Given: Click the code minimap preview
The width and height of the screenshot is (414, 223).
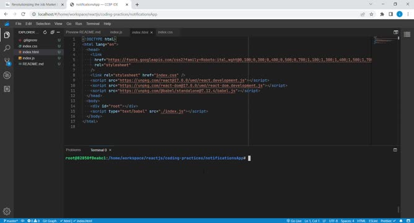Looking at the screenshot, I should [x=385, y=41].
